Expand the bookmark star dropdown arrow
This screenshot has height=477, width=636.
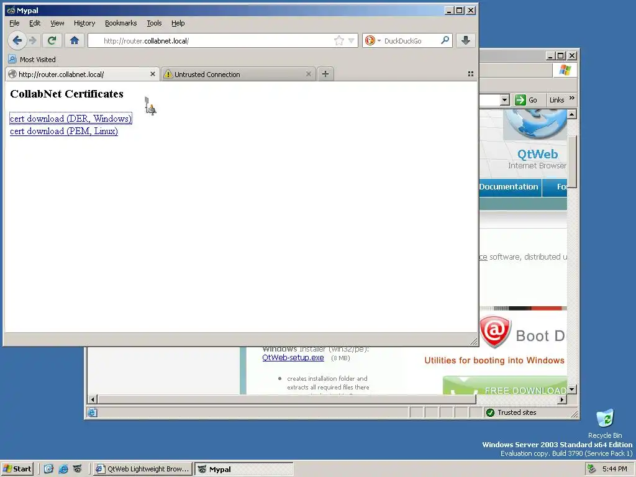352,40
